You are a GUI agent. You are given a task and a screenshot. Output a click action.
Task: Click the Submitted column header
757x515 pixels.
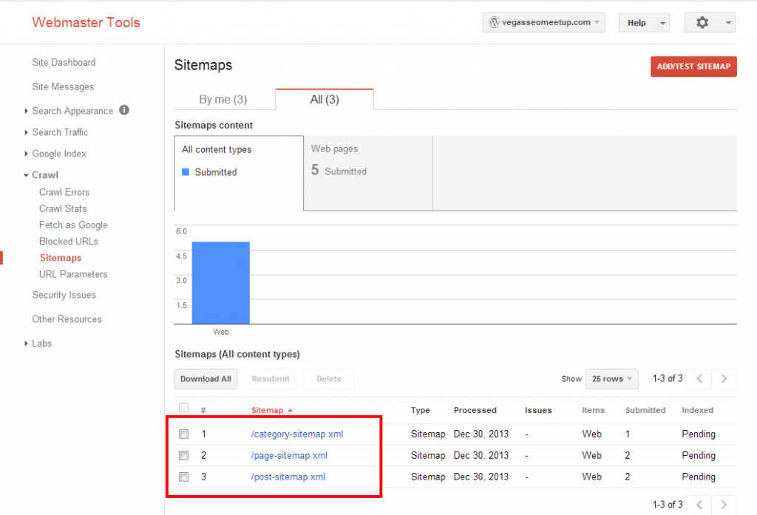(645, 410)
